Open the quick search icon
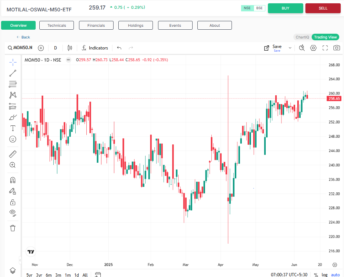344x277 pixels. click(x=302, y=48)
